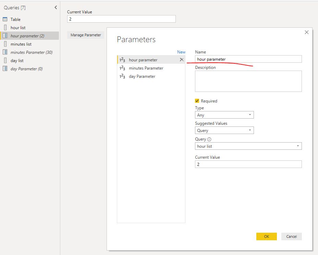Click the 123 icon beside day Parameter
This screenshot has width=318, height=255.
pos(122,76)
